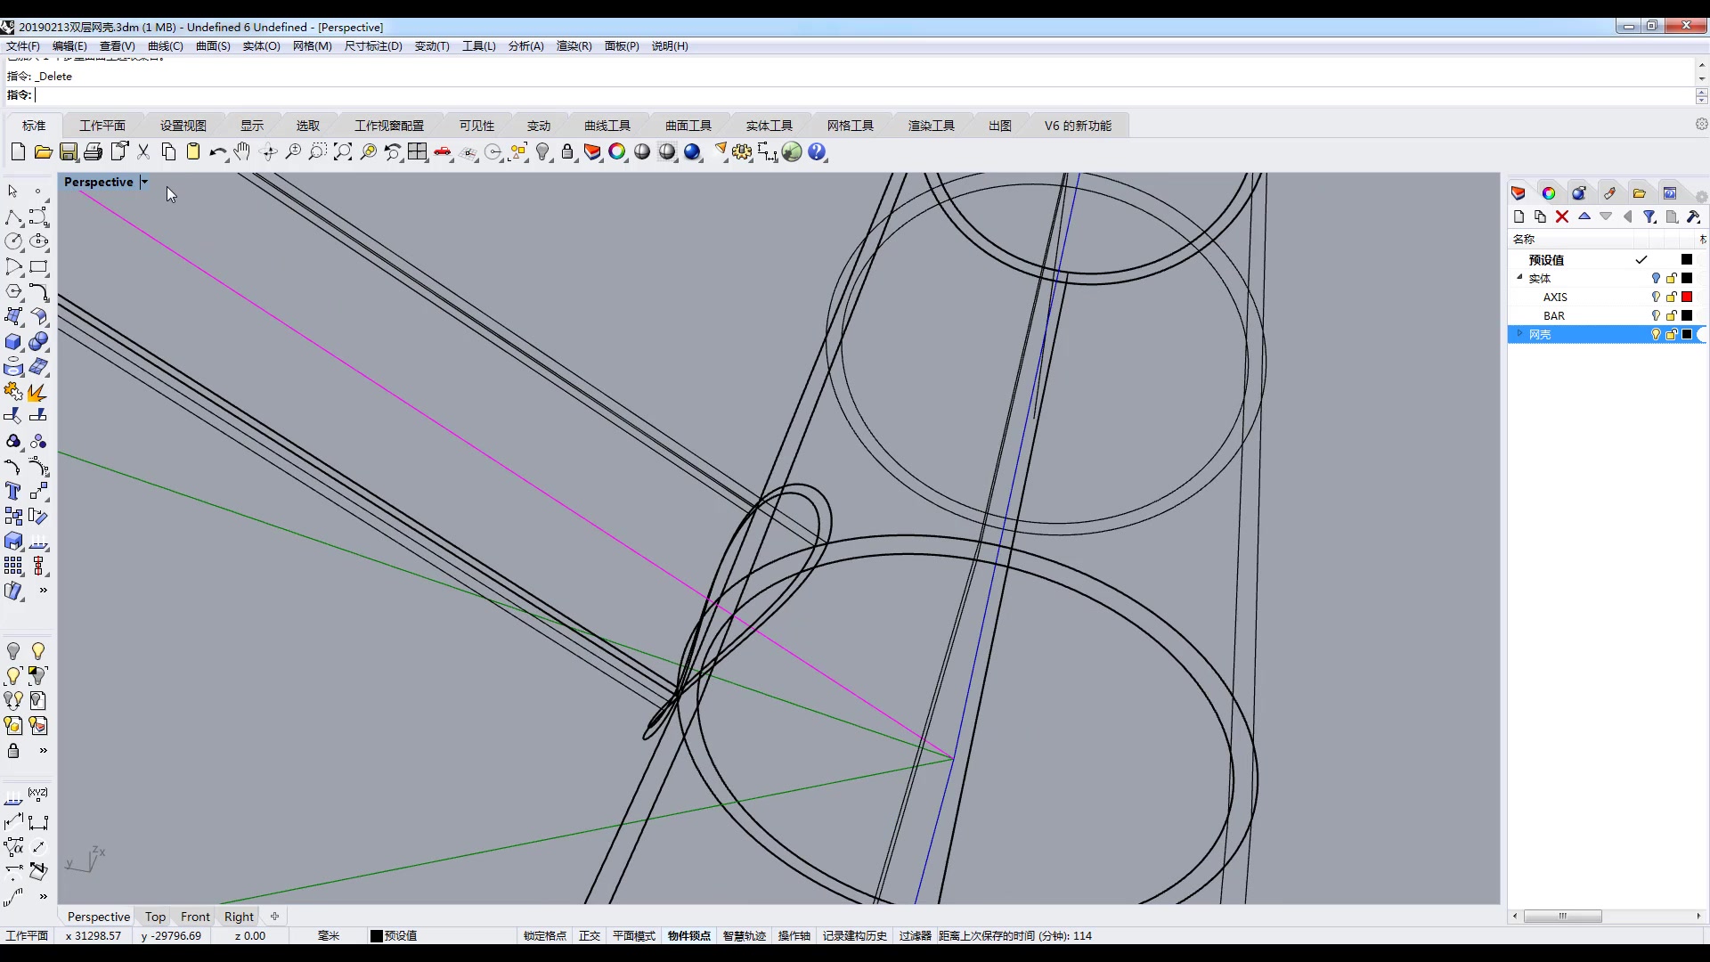Toggle 正交 ortho mode in status bar

pos(590,935)
